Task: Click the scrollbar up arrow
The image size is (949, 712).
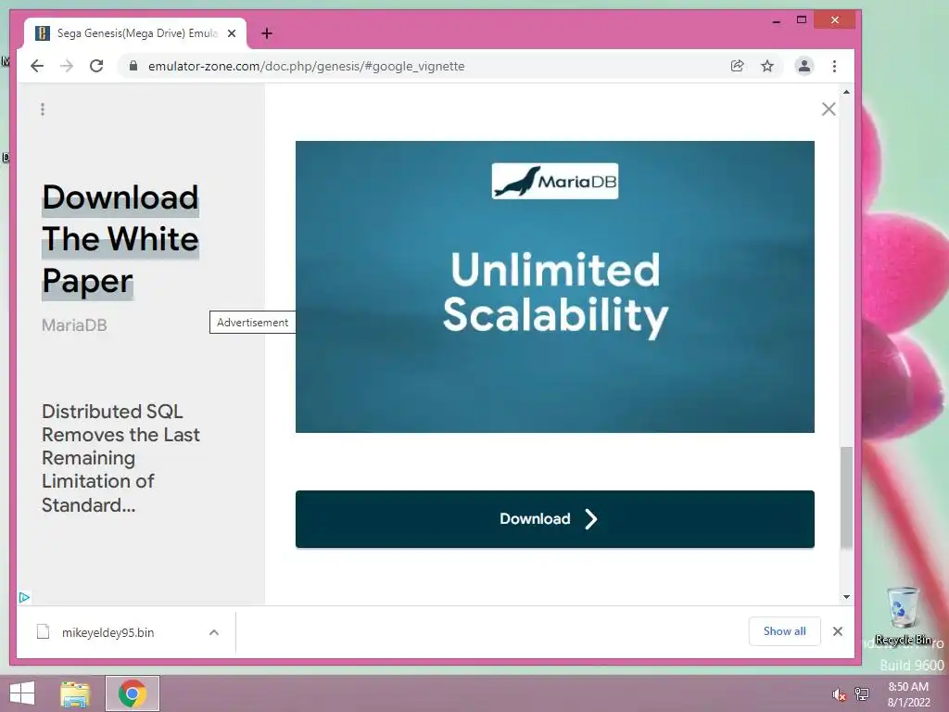Action: click(846, 92)
